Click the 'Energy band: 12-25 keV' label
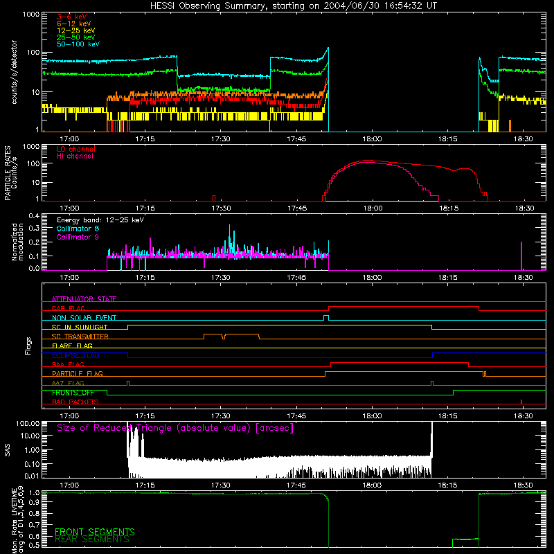Viewport: 554px width, 554px height. [x=100, y=220]
